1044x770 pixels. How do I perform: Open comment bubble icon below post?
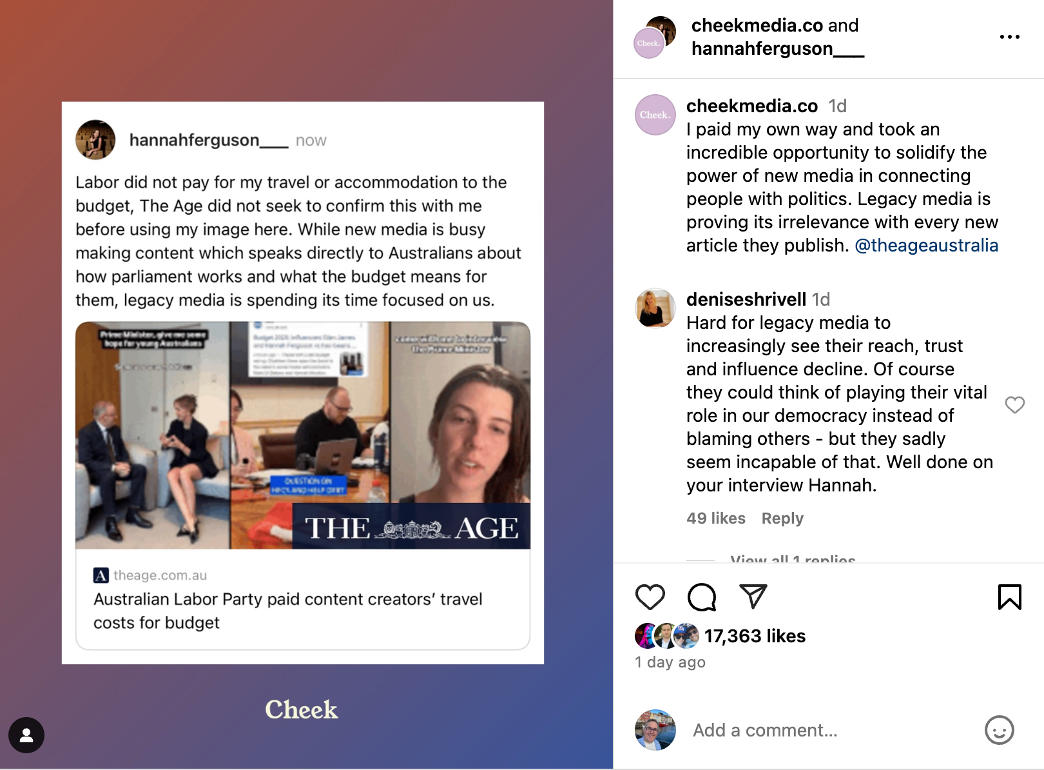tap(702, 597)
